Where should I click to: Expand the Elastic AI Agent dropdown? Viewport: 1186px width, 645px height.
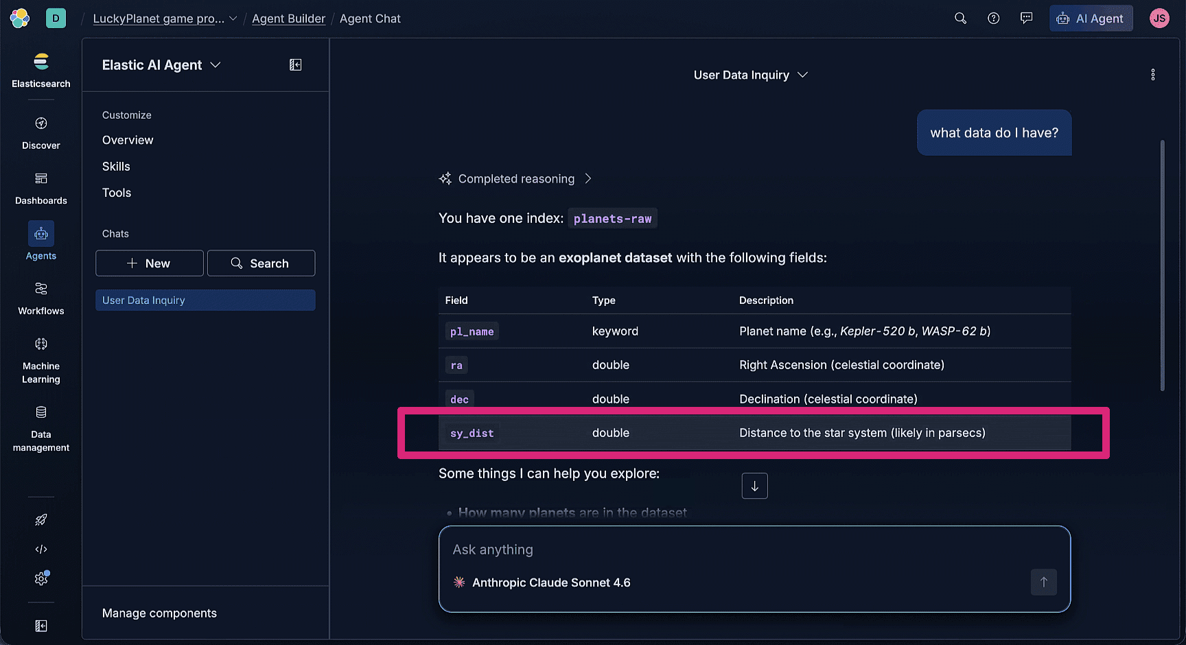(x=216, y=64)
